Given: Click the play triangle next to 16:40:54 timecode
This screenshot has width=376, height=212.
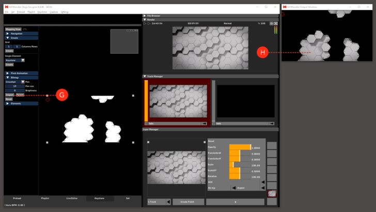Looking at the screenshot, I should (149, 24).
